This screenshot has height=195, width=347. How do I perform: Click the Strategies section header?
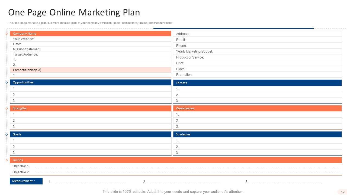[x=257, y=134]
